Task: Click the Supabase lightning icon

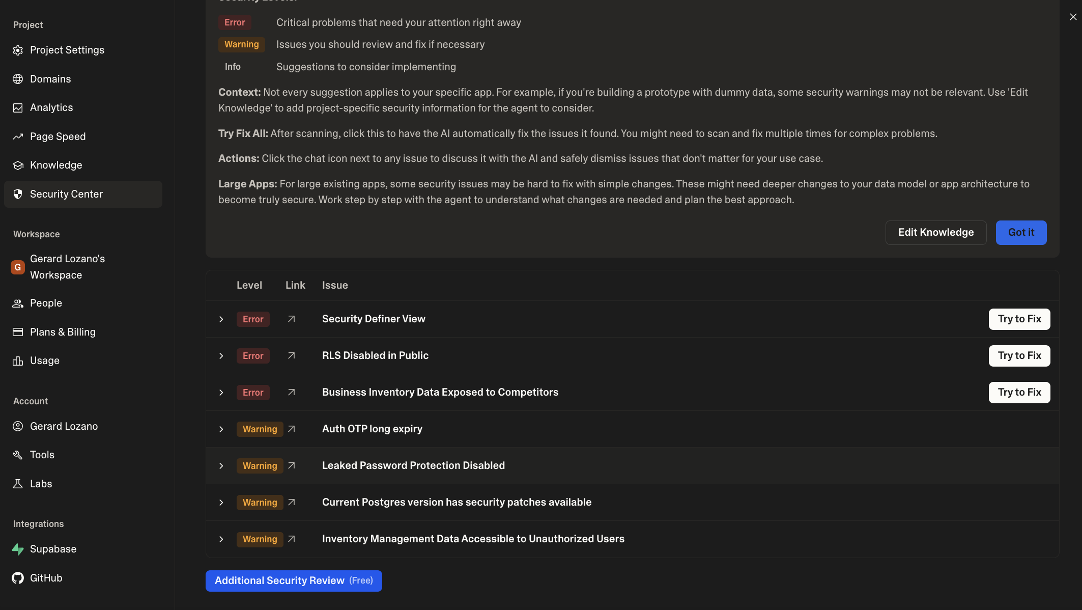Action: (x=18, y=549)
